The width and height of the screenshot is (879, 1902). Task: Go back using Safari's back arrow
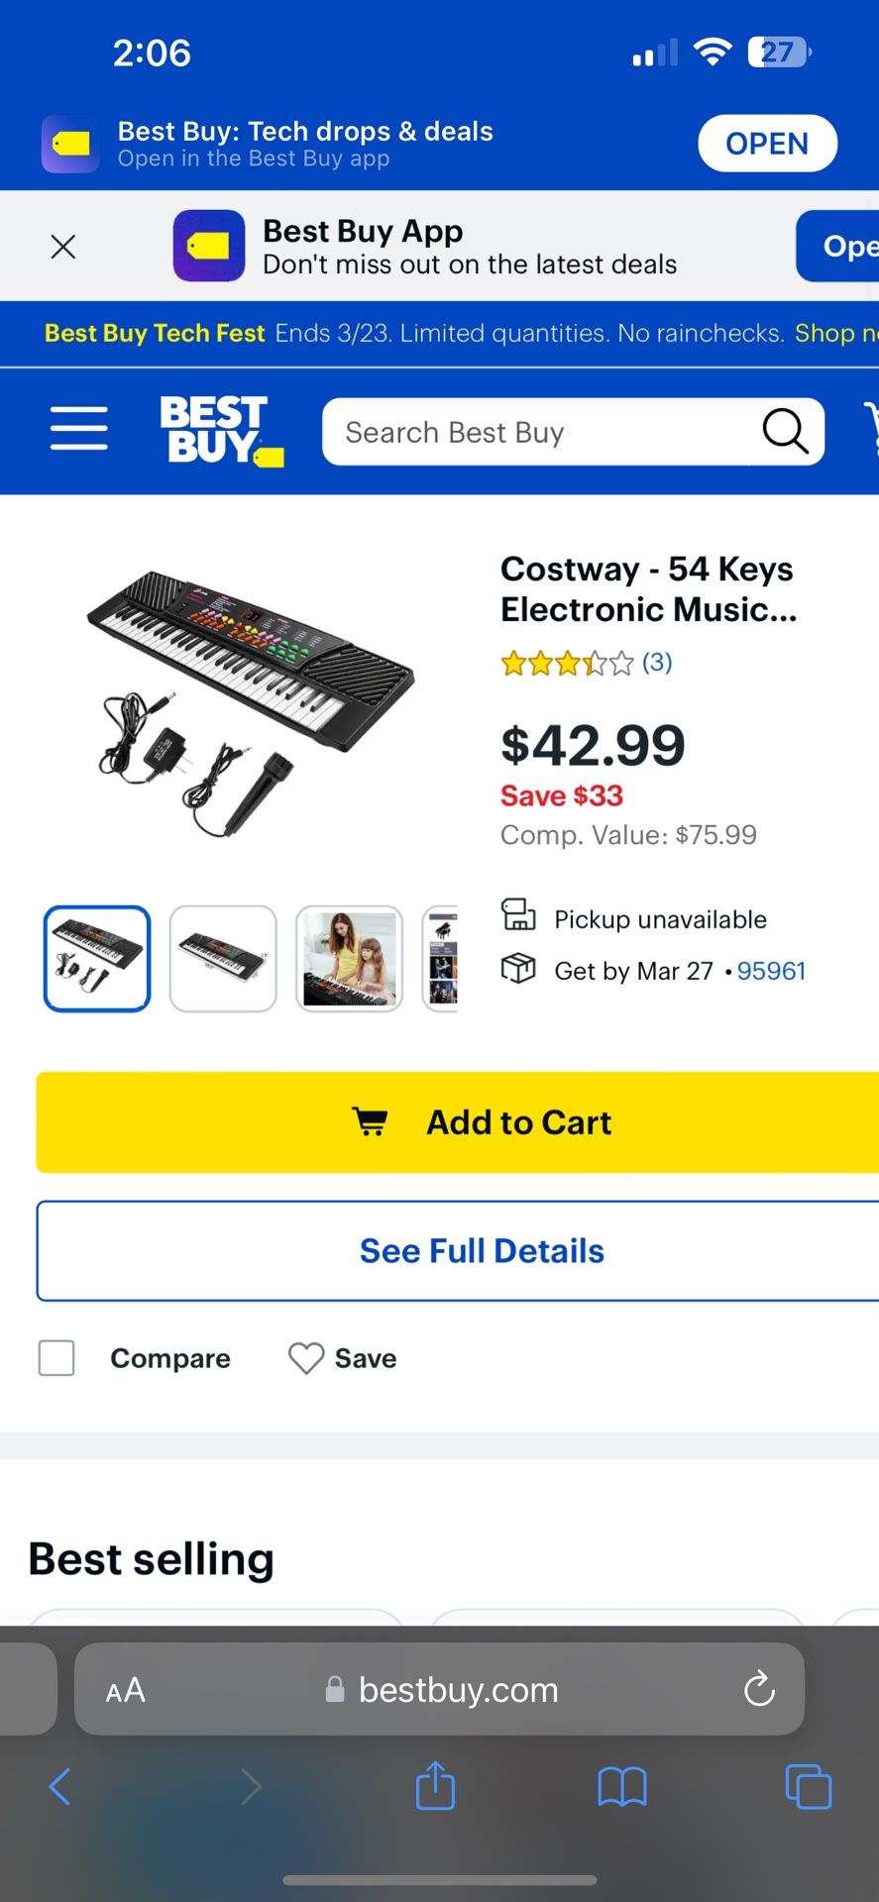pyautogui.click(x=60, y=1787)
